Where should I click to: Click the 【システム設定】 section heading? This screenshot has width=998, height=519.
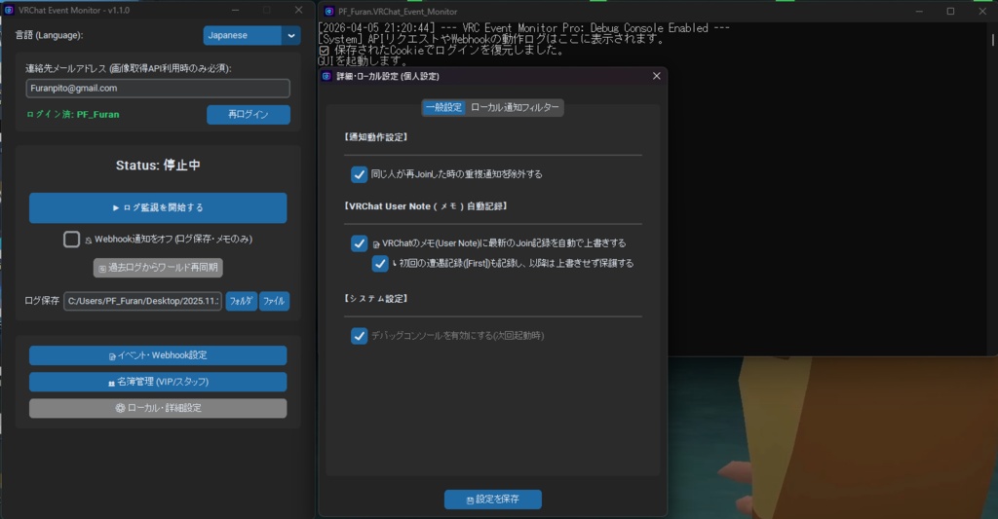(x=375, y=299)
